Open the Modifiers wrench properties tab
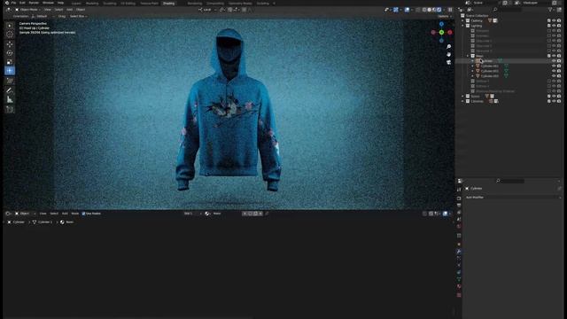This screenshot has height=319, width=567. click(459, 252)
